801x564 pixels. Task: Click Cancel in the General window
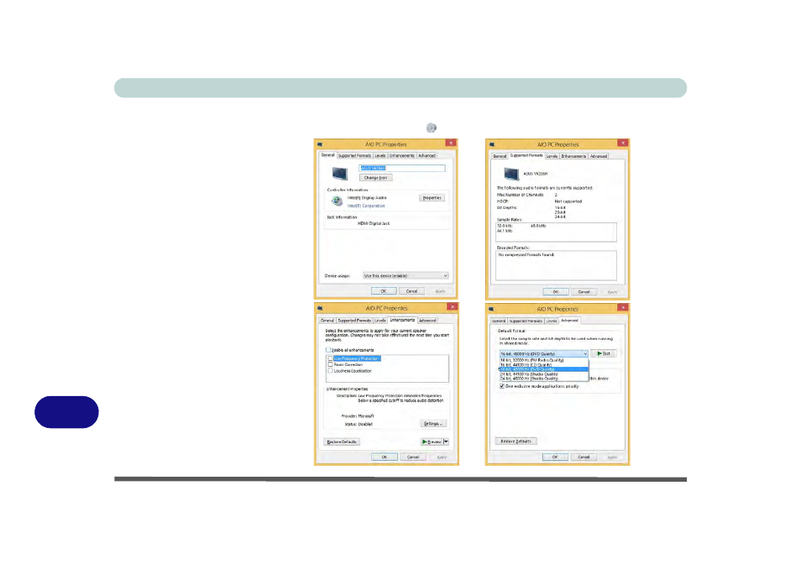point(411,291)
